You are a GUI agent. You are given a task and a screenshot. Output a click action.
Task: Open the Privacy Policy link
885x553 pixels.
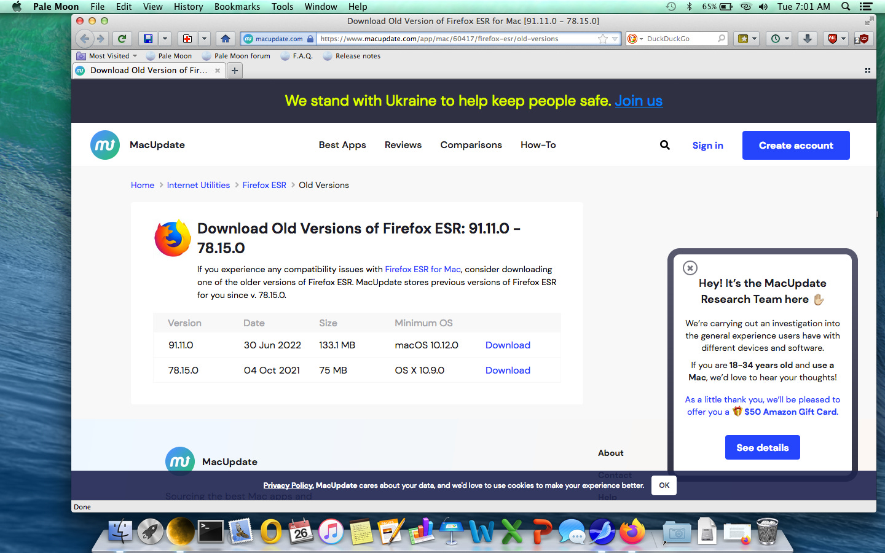pos(288,485)
